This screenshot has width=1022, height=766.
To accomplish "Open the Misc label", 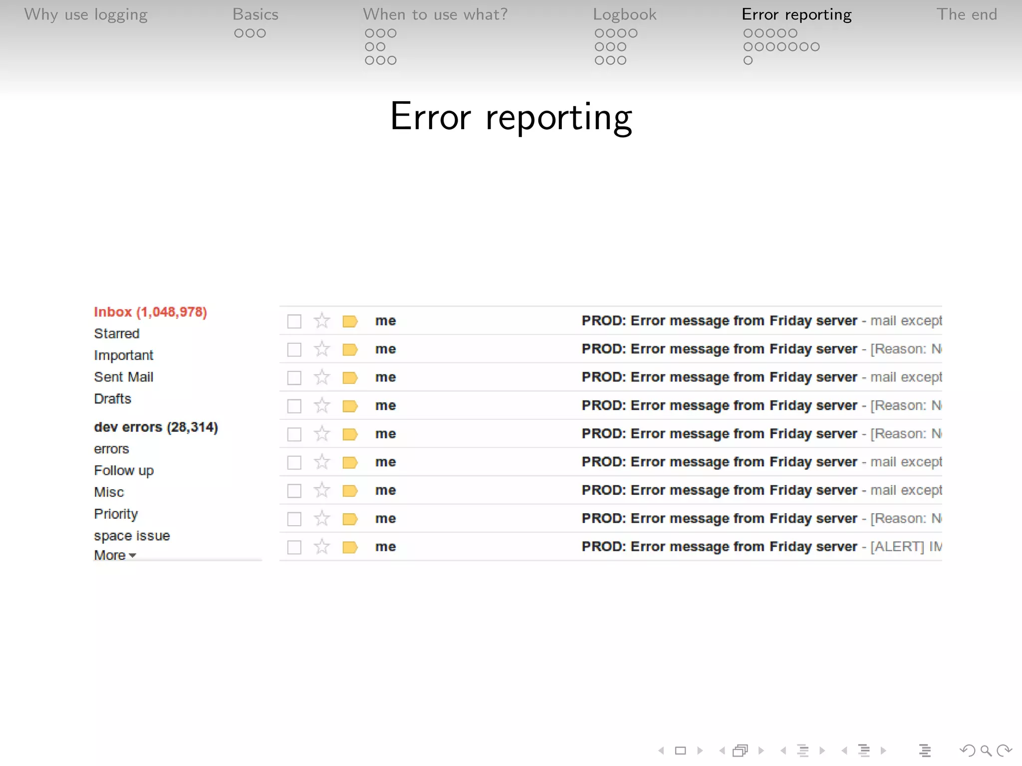I will point(109,492).
